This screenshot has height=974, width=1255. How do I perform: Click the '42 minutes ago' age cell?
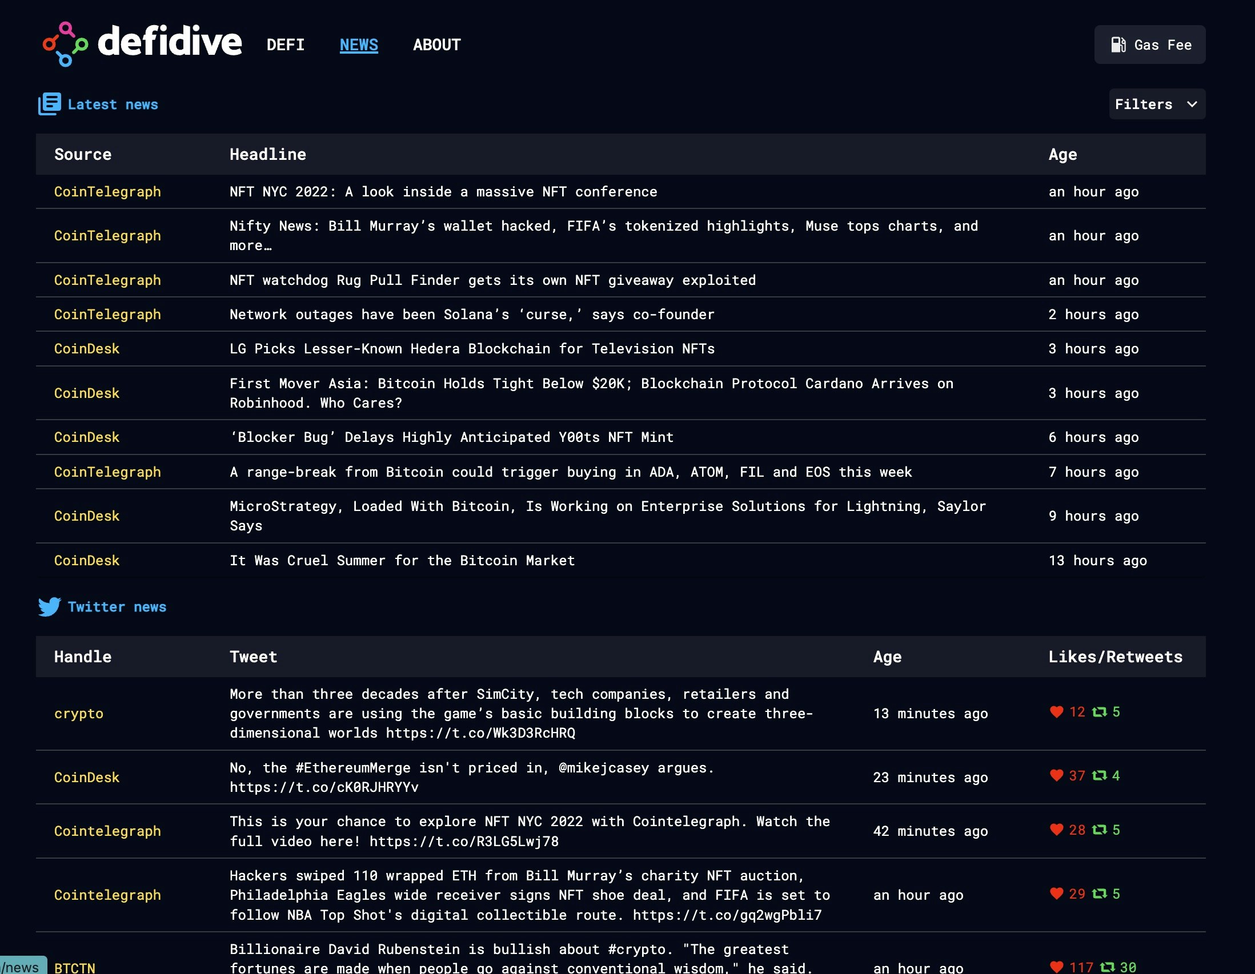click(931, 832)
